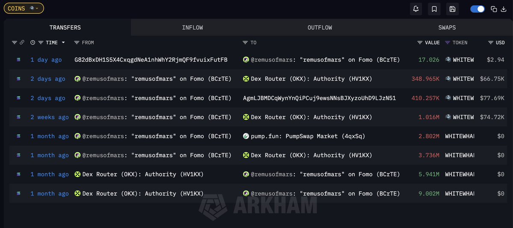Open the AgmLJBMDCqWyn recipient address

(x=319, y=98)
